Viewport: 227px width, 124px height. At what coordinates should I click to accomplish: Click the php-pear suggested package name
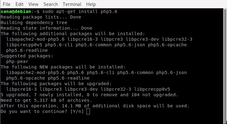(17, 62)
